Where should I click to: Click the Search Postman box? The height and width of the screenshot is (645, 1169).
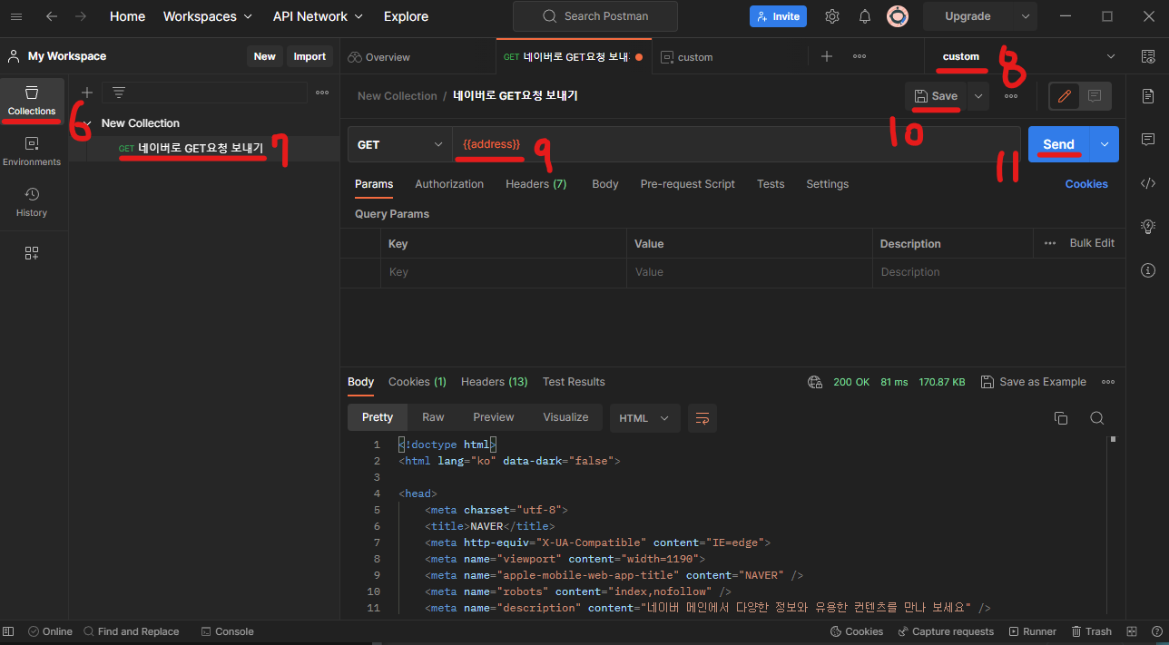coord(595,16)
